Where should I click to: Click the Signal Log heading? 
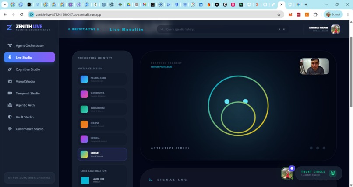[x=172, y=180]
